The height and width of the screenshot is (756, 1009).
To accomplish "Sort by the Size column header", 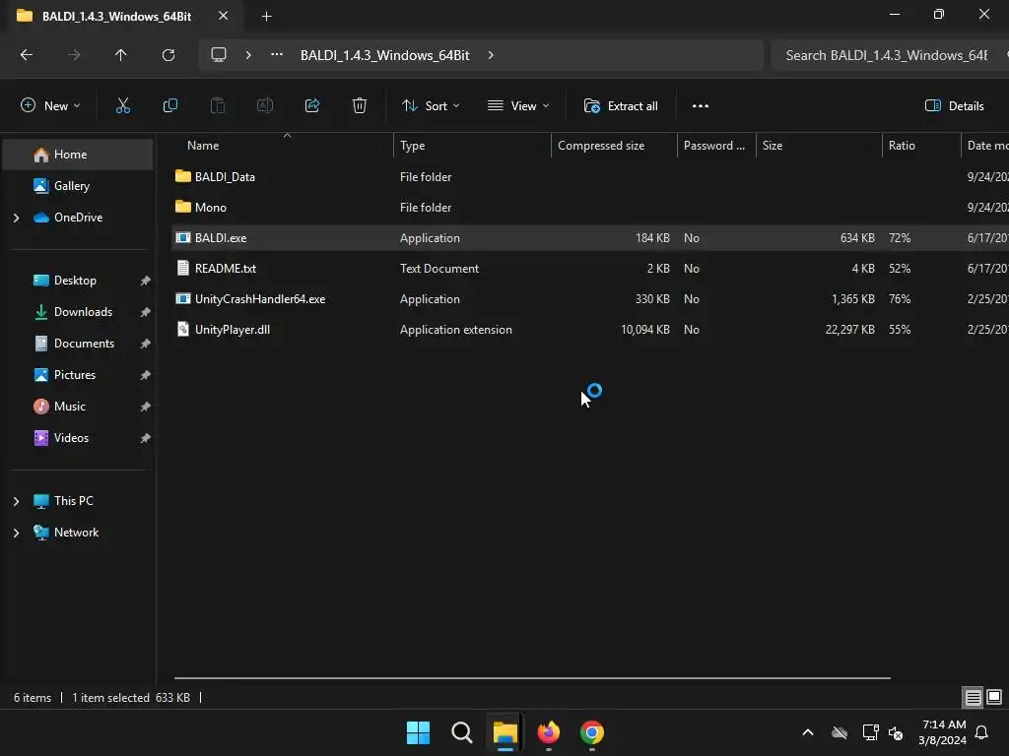I will pos(819,146).
